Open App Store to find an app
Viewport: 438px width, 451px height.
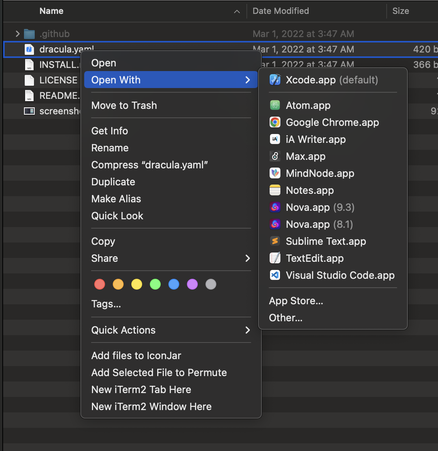click(296, 301)
